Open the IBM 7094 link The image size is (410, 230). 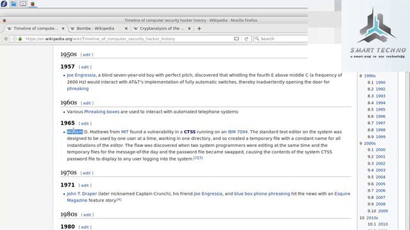(238, 132)
